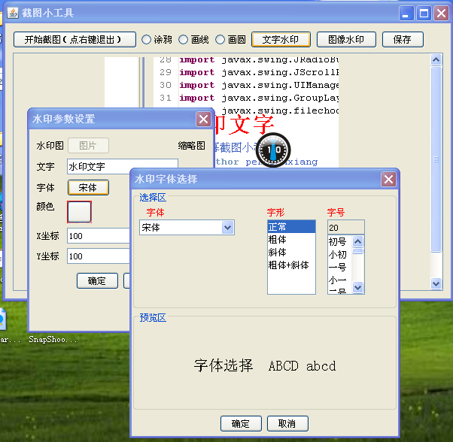Select 初号 in the size list
Screen dimensions: 453x442
point(340,241)
